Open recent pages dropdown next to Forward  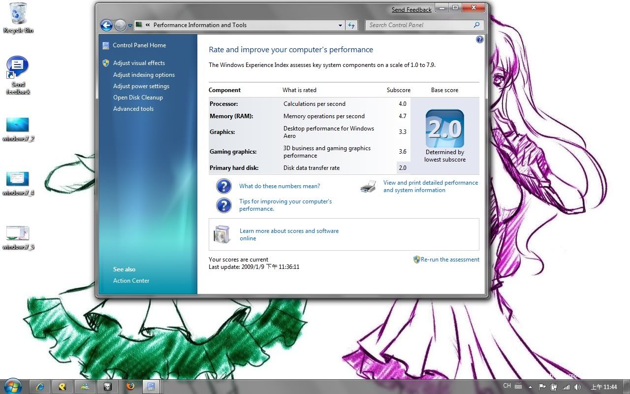[130, 25]
